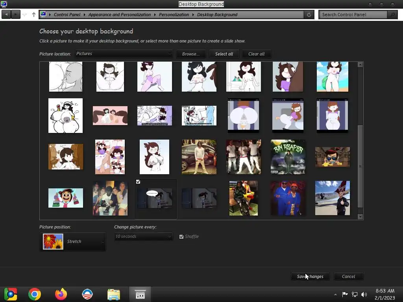Show hidden tray icons arrow
Screen dimensions: 403x302
pos(335,295)
